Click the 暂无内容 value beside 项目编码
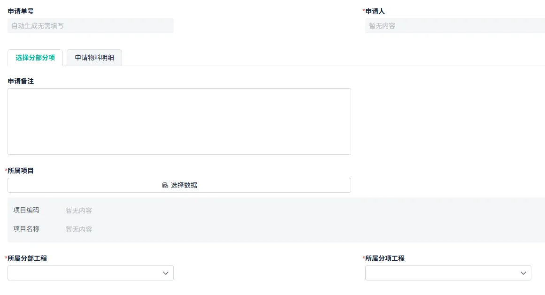Viewport: 545px width, 295px height. tap(79, 211)
